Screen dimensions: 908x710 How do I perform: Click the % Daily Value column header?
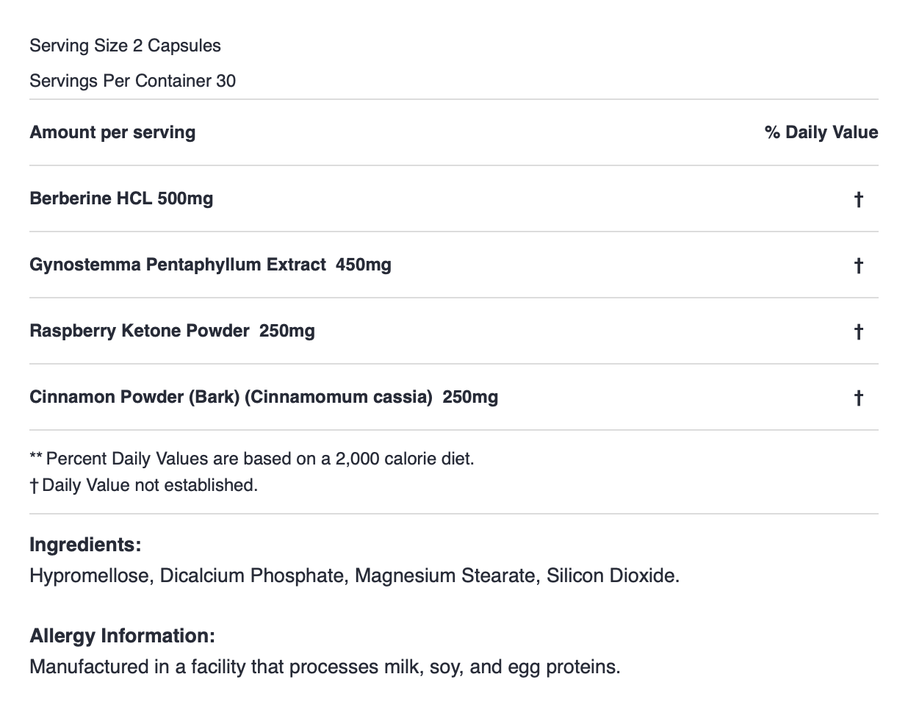[x=821, y=132]
